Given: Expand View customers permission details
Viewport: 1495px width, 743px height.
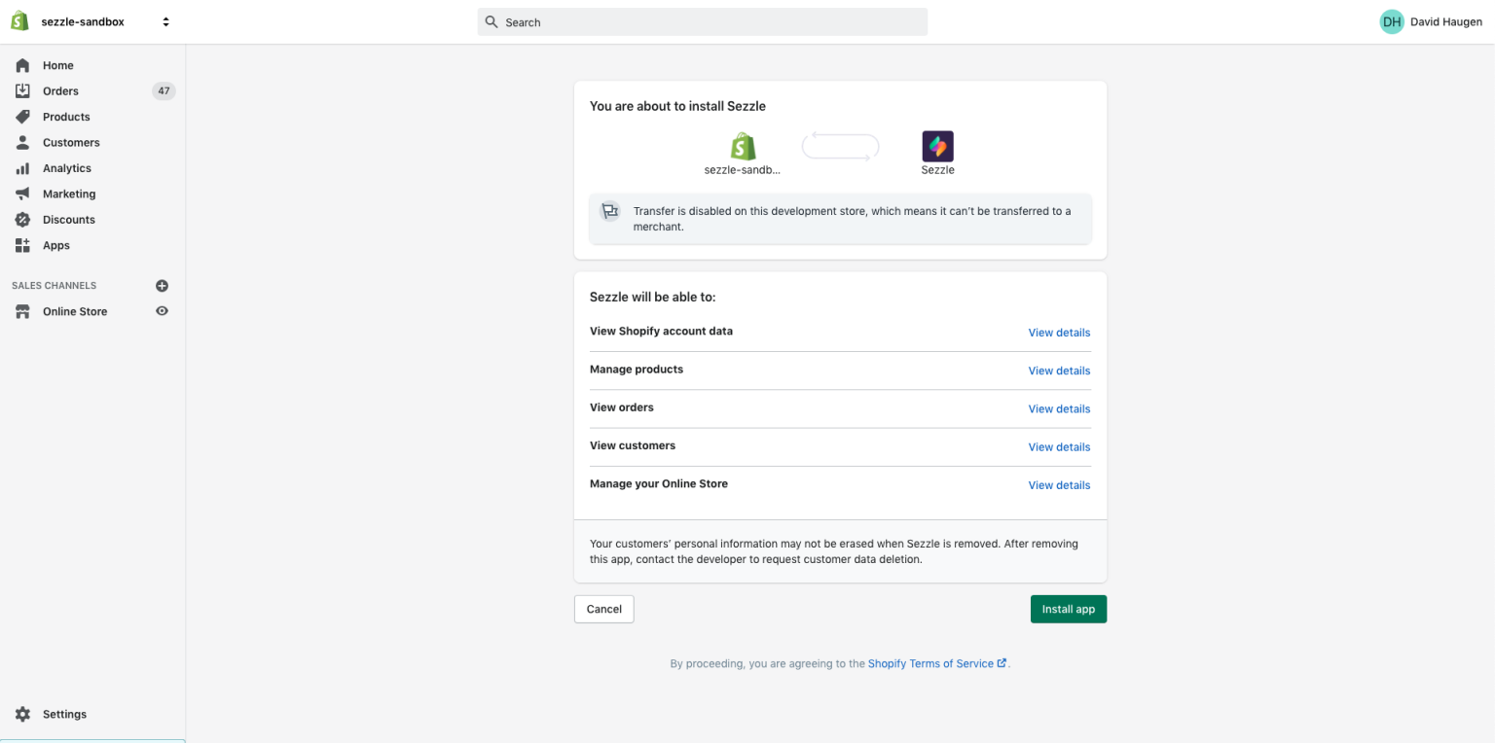Looking at the screenshot, I should (1059, 447).
